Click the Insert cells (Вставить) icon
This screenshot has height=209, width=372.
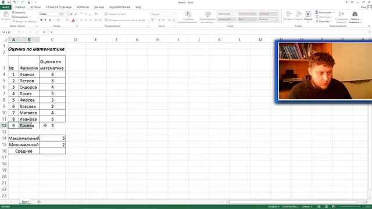[x=289, y=14]
